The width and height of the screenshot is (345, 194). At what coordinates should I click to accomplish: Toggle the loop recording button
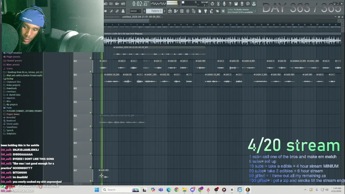(x=123, y=4)
